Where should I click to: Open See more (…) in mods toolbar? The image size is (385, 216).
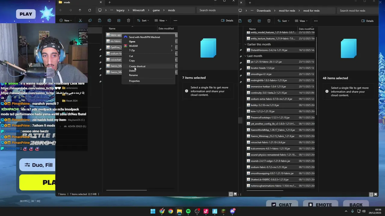click(175, 20)
